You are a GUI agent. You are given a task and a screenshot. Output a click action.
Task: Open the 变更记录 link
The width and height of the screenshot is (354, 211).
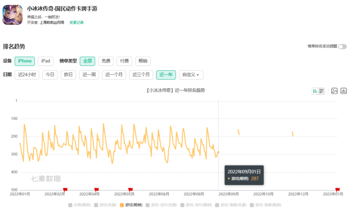tap(77, 22)
